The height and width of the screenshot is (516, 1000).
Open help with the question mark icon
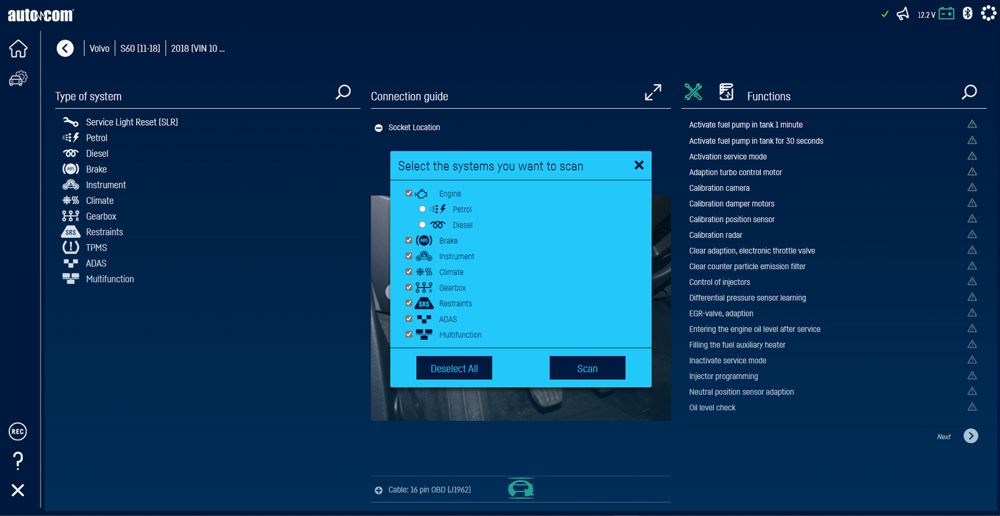[x=18, y=461]
